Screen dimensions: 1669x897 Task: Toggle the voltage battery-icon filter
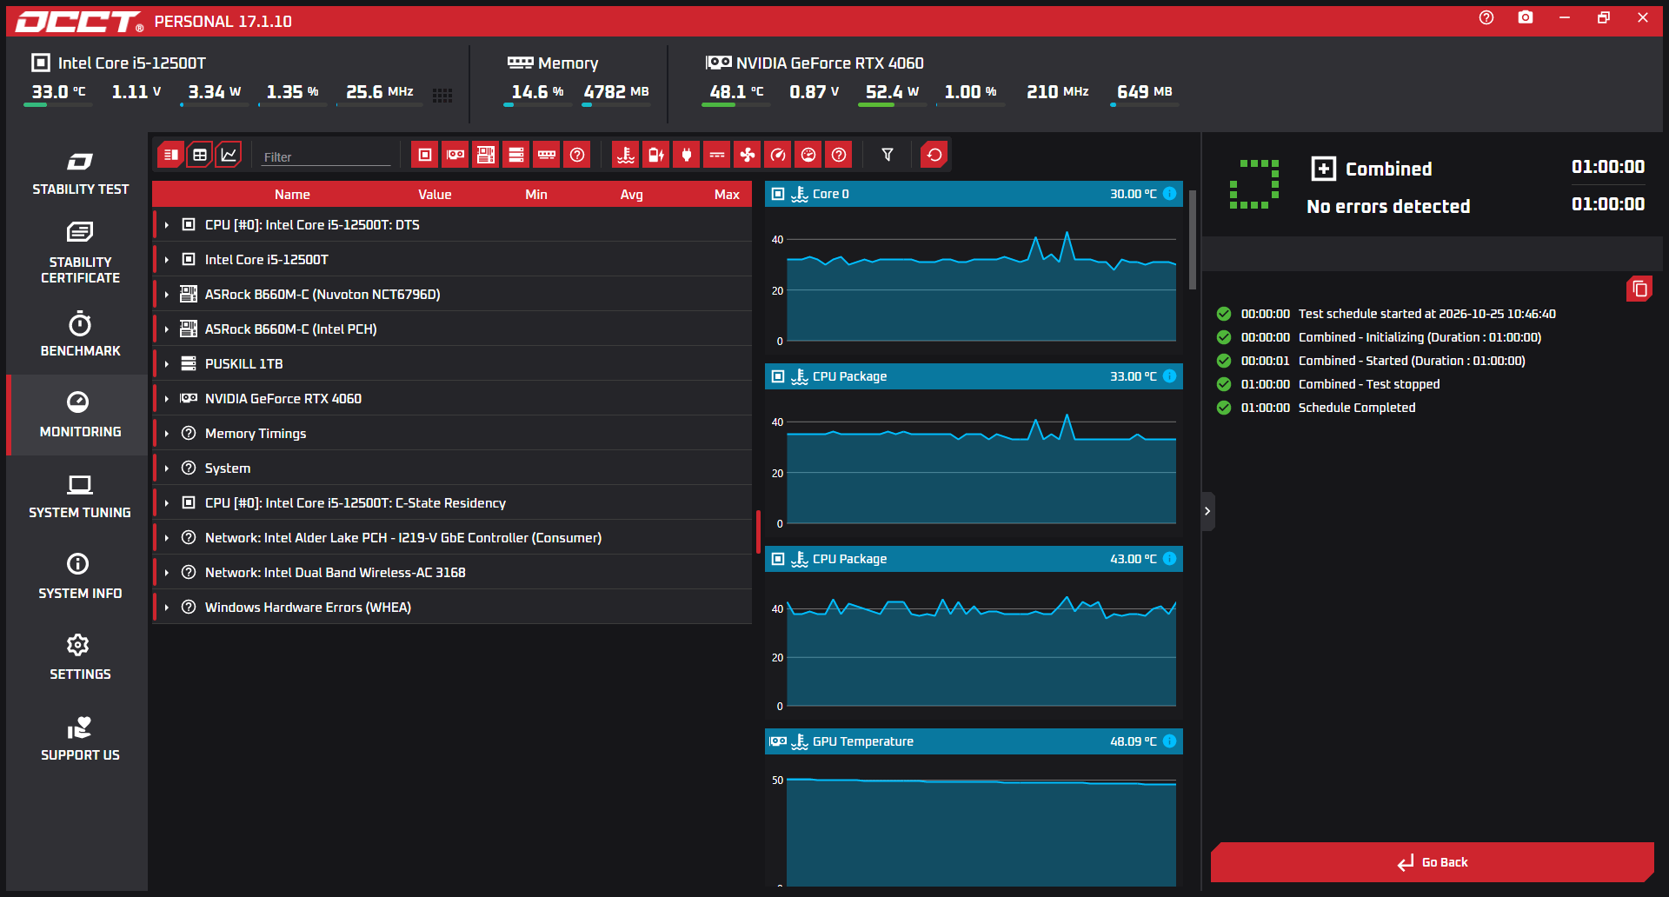pyautogui.click(x=656, y=155)
